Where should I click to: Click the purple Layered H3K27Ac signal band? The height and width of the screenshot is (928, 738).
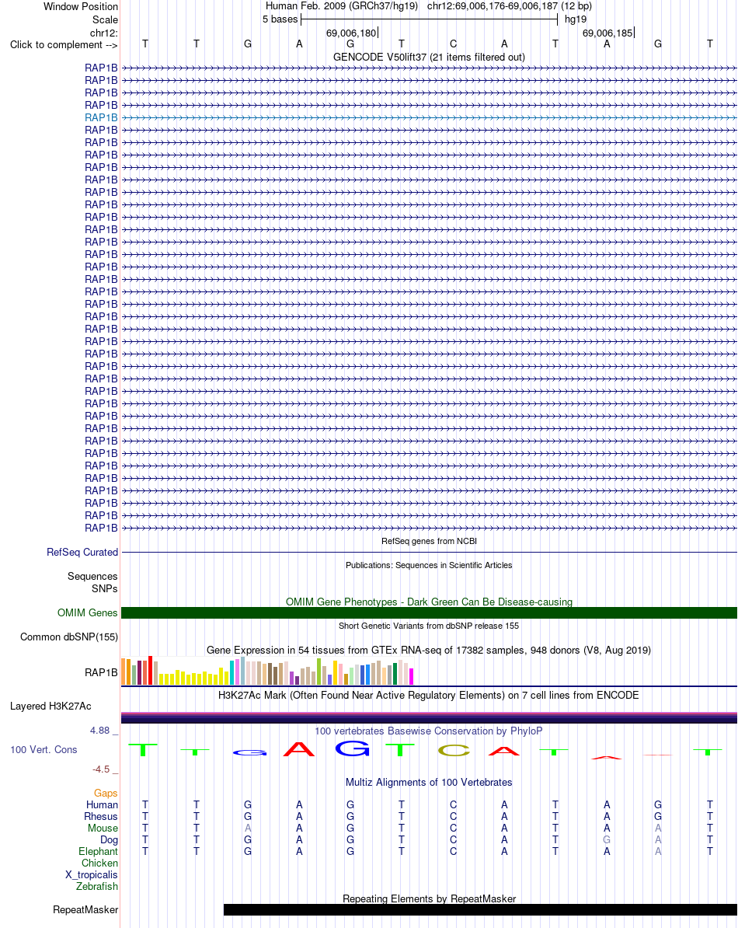tap(429, 718)
